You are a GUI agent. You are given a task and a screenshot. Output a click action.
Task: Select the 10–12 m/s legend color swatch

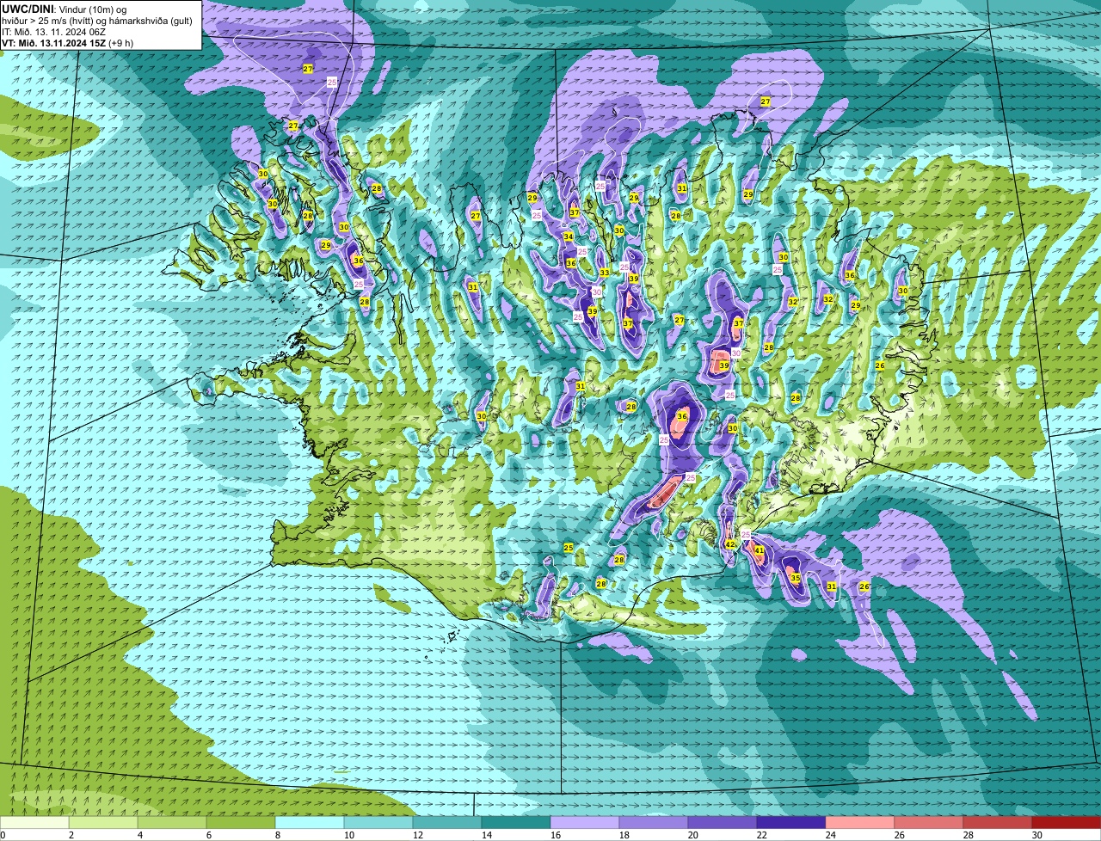point(378,822)
